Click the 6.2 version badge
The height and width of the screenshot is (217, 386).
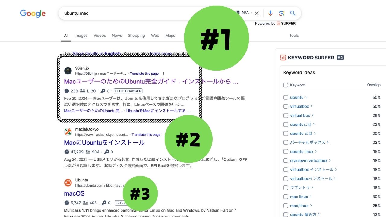(x=340, y=58)
